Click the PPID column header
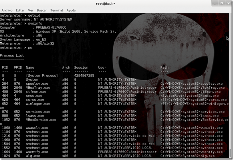233x160 pixels. click(x=18, y=68)
